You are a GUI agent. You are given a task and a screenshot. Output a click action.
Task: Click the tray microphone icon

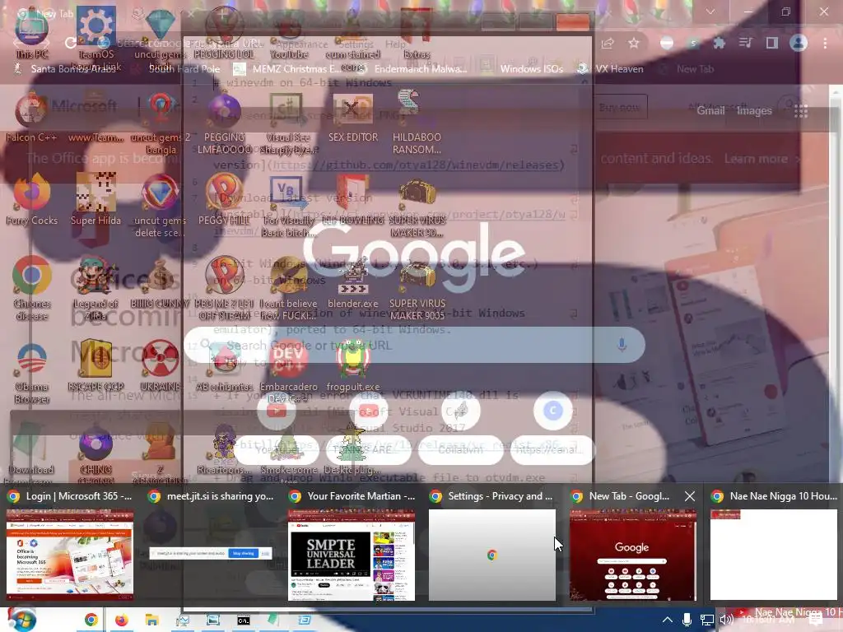(x=687, y=620)
